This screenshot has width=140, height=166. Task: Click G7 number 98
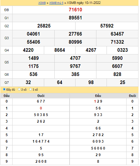91,83
